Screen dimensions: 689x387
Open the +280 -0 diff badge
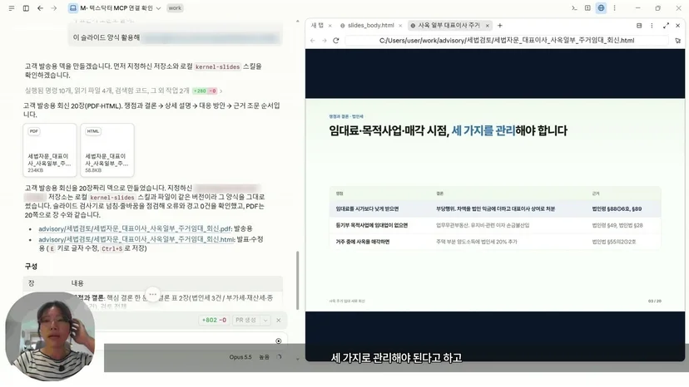pyautogui.click(x=205, y=91)
